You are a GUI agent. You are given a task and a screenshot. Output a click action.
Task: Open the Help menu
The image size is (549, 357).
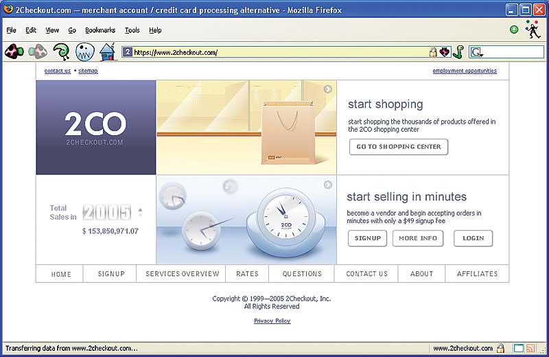[155, 30]
